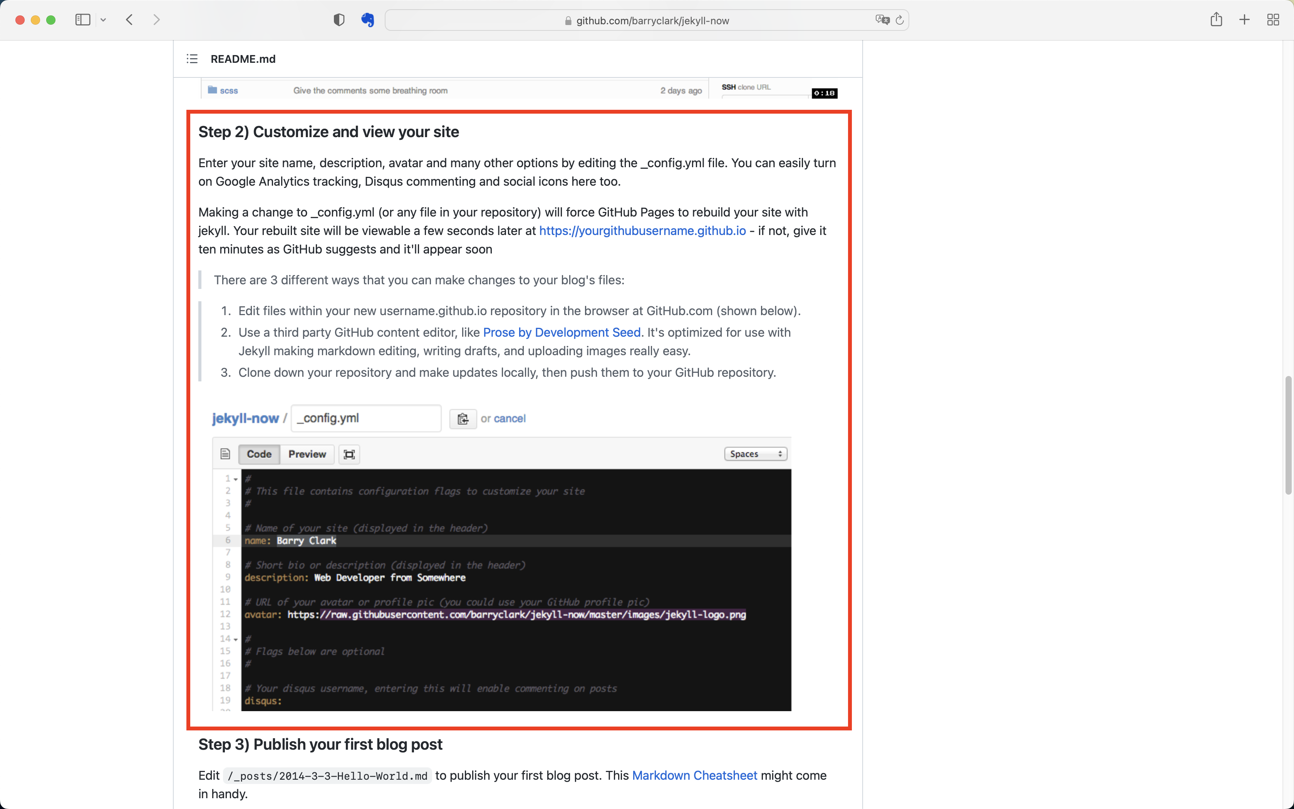Screen dimensions: 1294x809
Task: Click the Flags below are optional comment
Action: [x=314, y=651]
